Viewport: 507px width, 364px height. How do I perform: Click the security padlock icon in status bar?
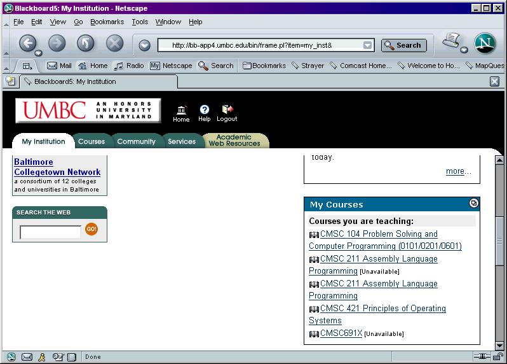click(498, 356)
